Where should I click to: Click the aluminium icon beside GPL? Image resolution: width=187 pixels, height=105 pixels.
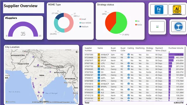pyautogui.click(x=99, y=95)
